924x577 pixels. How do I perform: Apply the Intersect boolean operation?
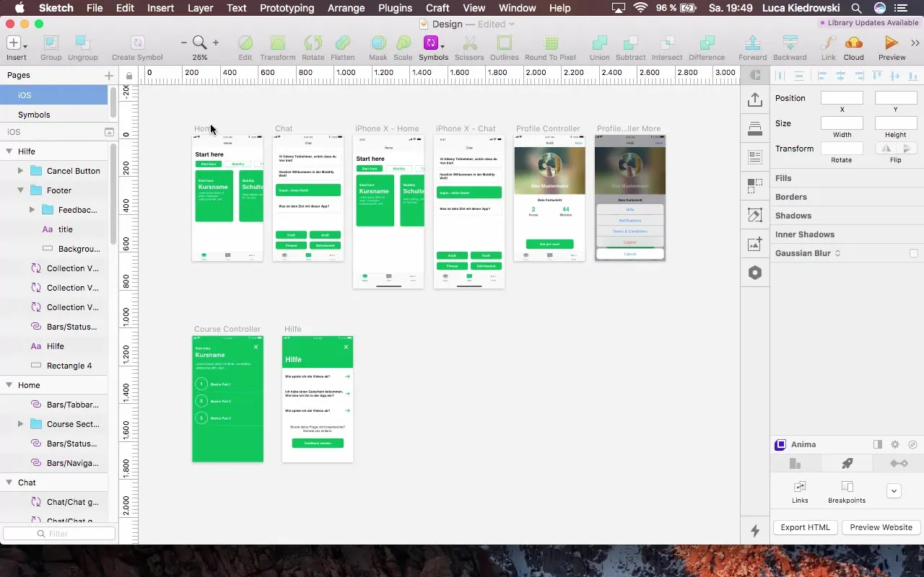(x=667, y=43)
